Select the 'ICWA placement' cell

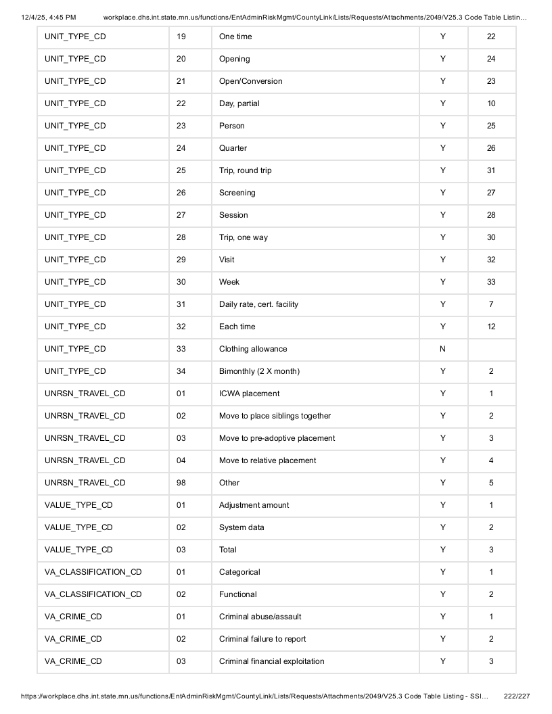[x=315, y=394]
